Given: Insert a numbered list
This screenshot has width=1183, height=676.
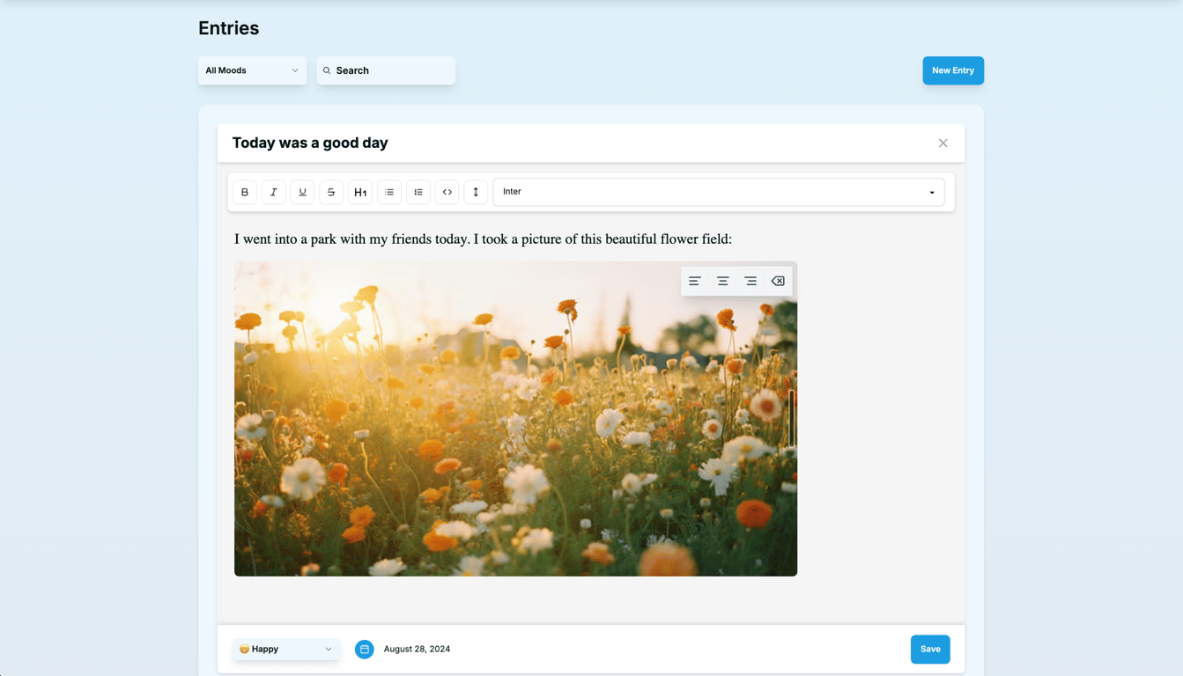Looking at the screenshot, I should (x=418, y=192).
